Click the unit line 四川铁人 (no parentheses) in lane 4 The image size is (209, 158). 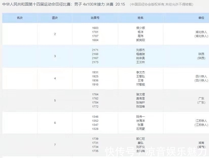pyautogui.click(x=201, y=76)
